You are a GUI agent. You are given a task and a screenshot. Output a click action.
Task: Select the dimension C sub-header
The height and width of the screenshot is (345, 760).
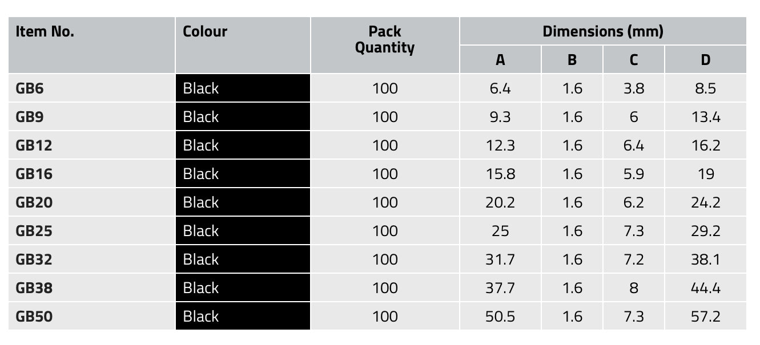[634, 60]
